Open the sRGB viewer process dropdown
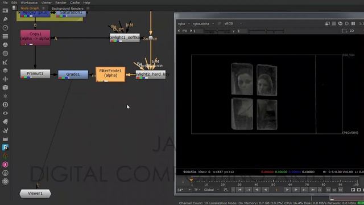 pyautogui.click(x=233, y=23)
